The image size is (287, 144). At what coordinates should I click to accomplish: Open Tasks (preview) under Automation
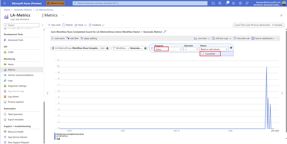[x=15, y=114]
